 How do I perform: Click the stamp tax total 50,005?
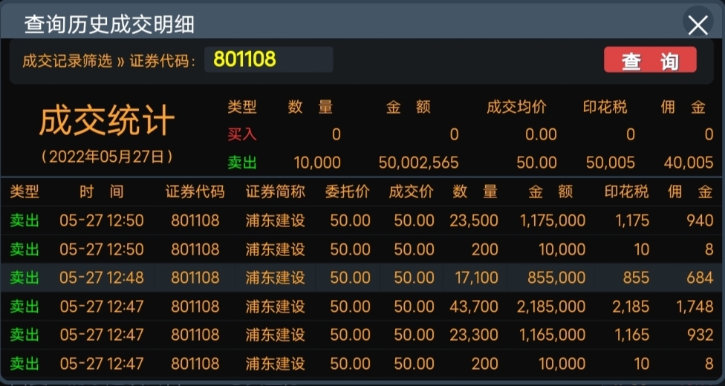[611, 163]
